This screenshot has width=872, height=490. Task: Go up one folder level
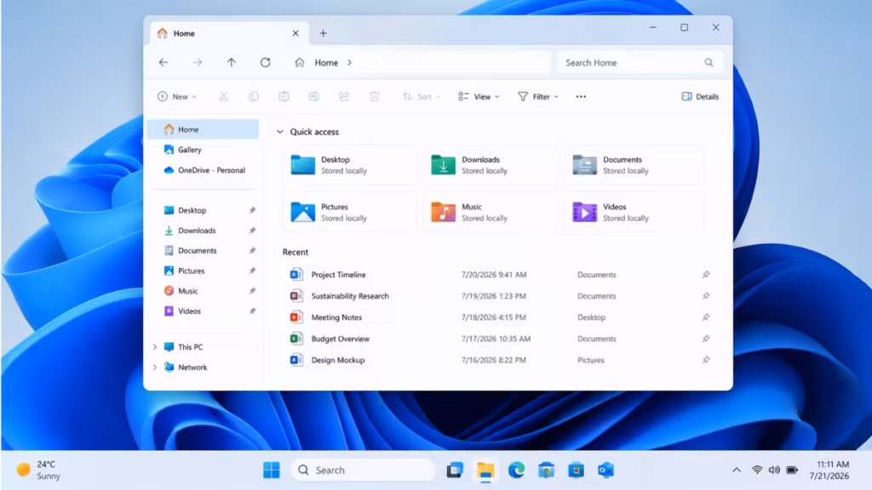pos(232,62)
